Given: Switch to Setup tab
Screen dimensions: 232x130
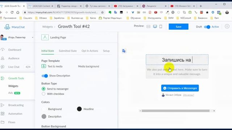Looking at the screenshot, I should pyautogui.click(x=106, y=51).
